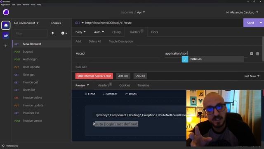The image size is (264, 149).
Task: Select the Invoice update request
Action: (42, 105)
